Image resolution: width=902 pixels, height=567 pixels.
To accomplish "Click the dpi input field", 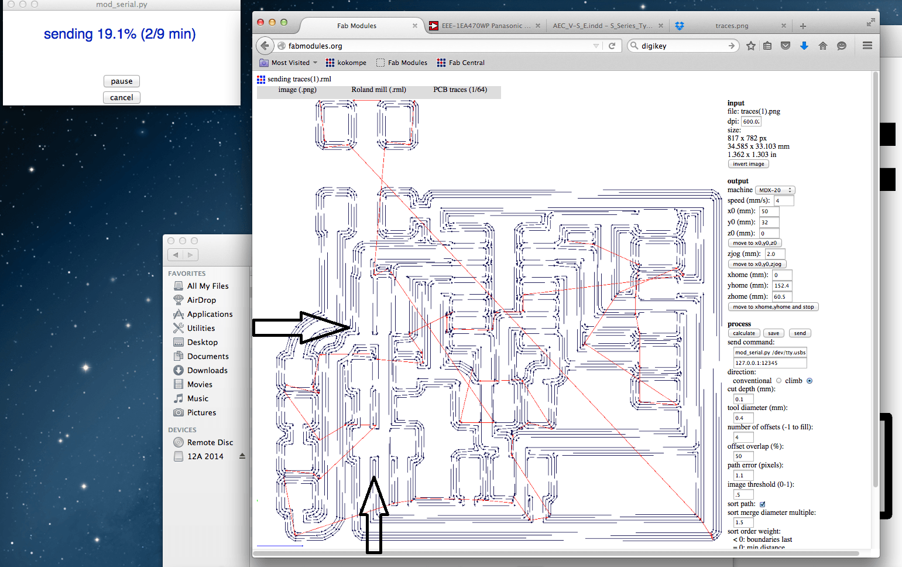I will 751,122.
